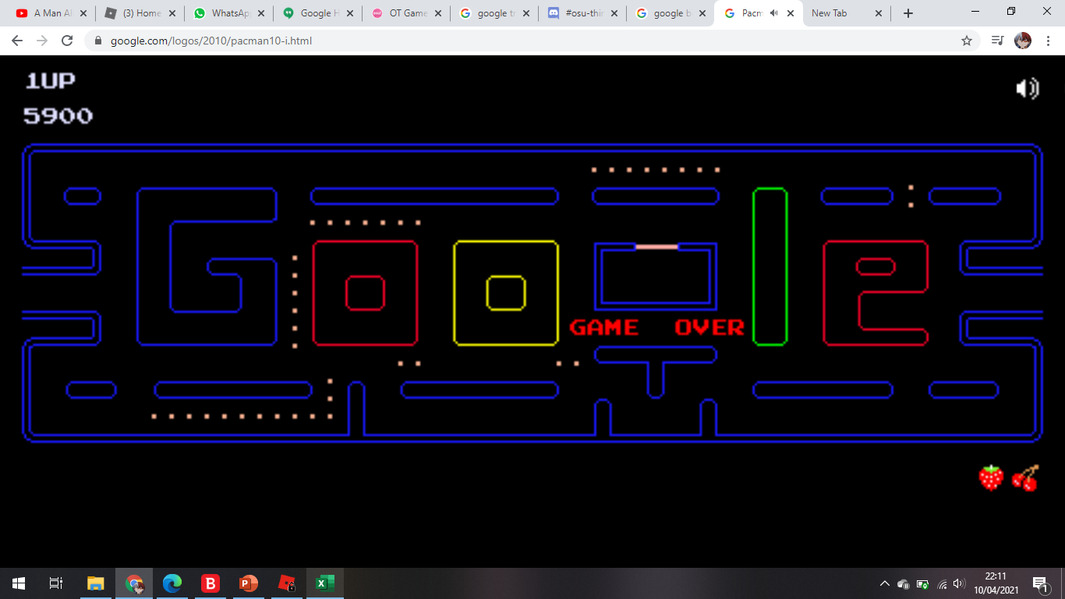Go back to the previous page

click(x=17, y=41)
